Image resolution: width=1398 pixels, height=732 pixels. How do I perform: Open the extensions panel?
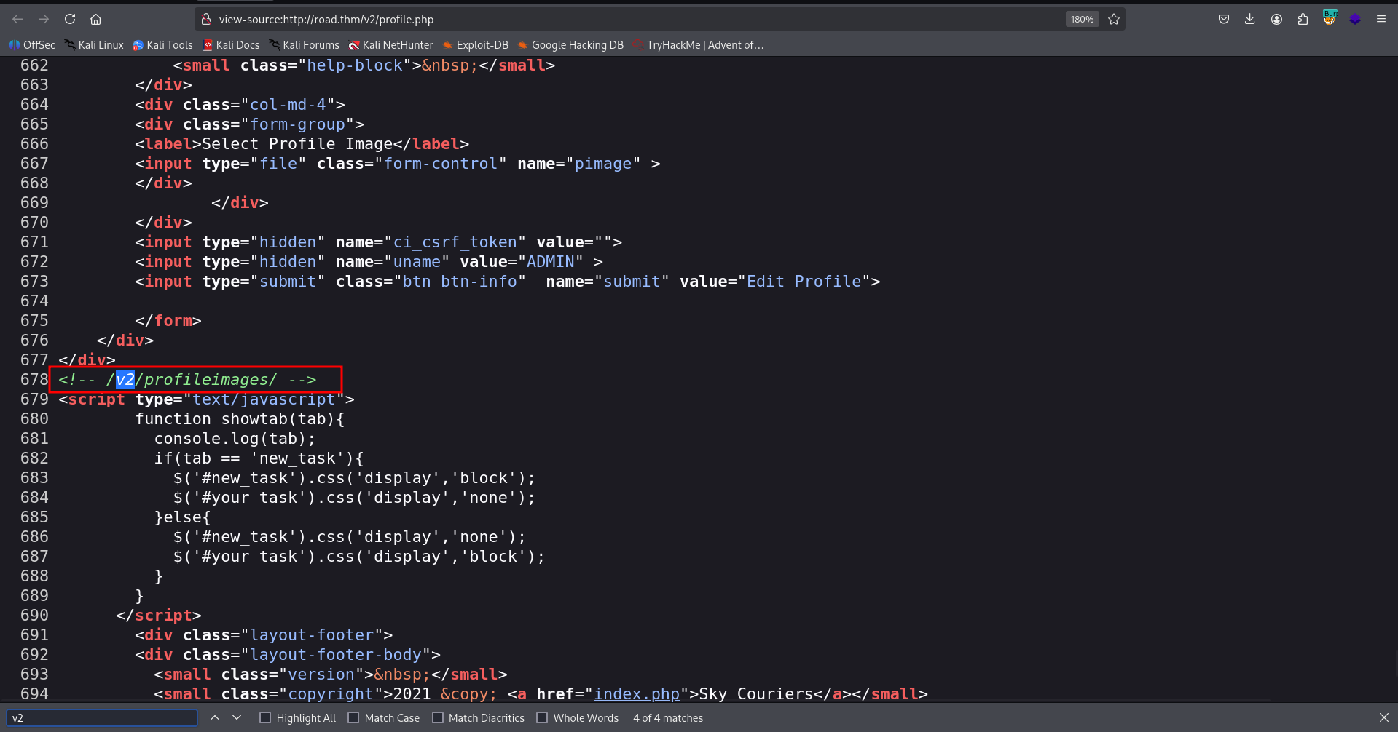[x=1303, y=19]
